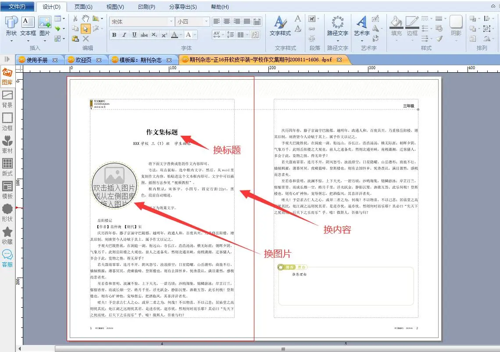Click the broken-link unlink icon in 段落
The image size is (500, 352).
(312, 39)
